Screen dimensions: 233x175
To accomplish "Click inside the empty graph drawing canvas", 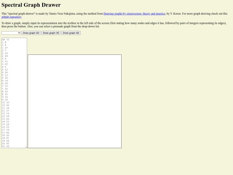I will (75, 102).
